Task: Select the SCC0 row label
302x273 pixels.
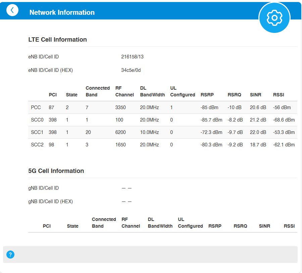Action: 37,120
